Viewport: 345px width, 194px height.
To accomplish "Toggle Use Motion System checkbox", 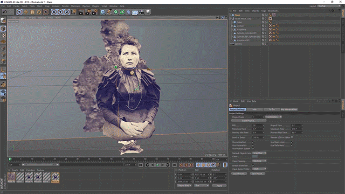I will [x=253, y=149].
